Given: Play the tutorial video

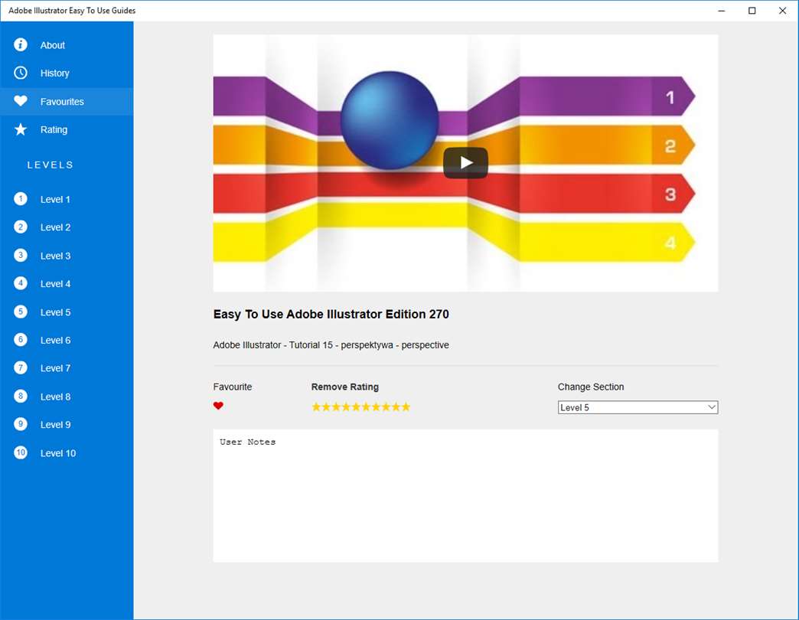Looking at the screenshot, I should [466, 163].
